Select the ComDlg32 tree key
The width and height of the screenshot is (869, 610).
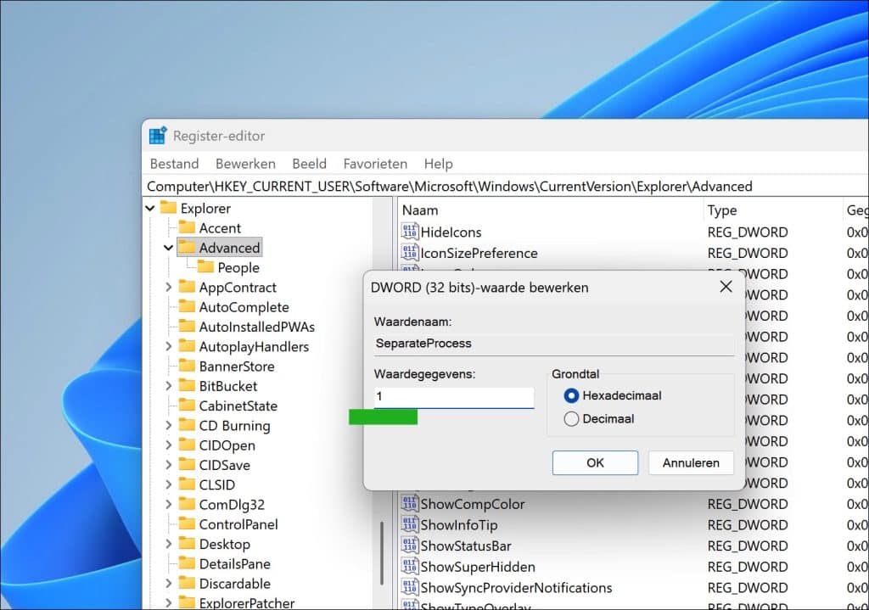(232, 505)
